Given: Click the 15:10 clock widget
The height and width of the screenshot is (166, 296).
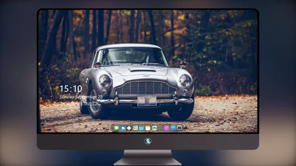Looking at the screenshot, I should pos(71,89).
